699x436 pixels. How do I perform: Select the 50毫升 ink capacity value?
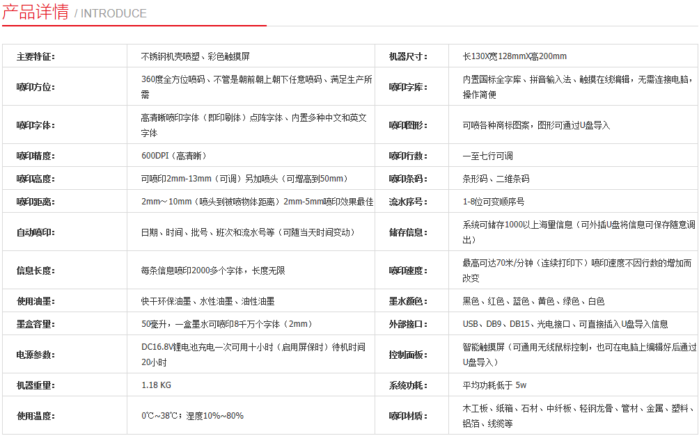tap(226, 324)
